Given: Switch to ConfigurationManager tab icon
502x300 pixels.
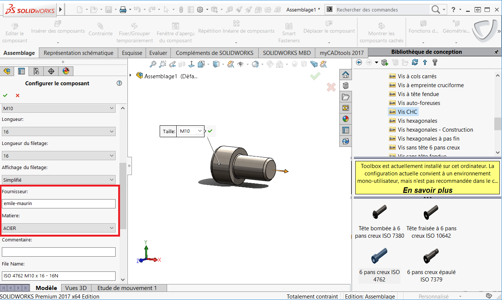Looking at the screenshot, I should coord(36,71).
